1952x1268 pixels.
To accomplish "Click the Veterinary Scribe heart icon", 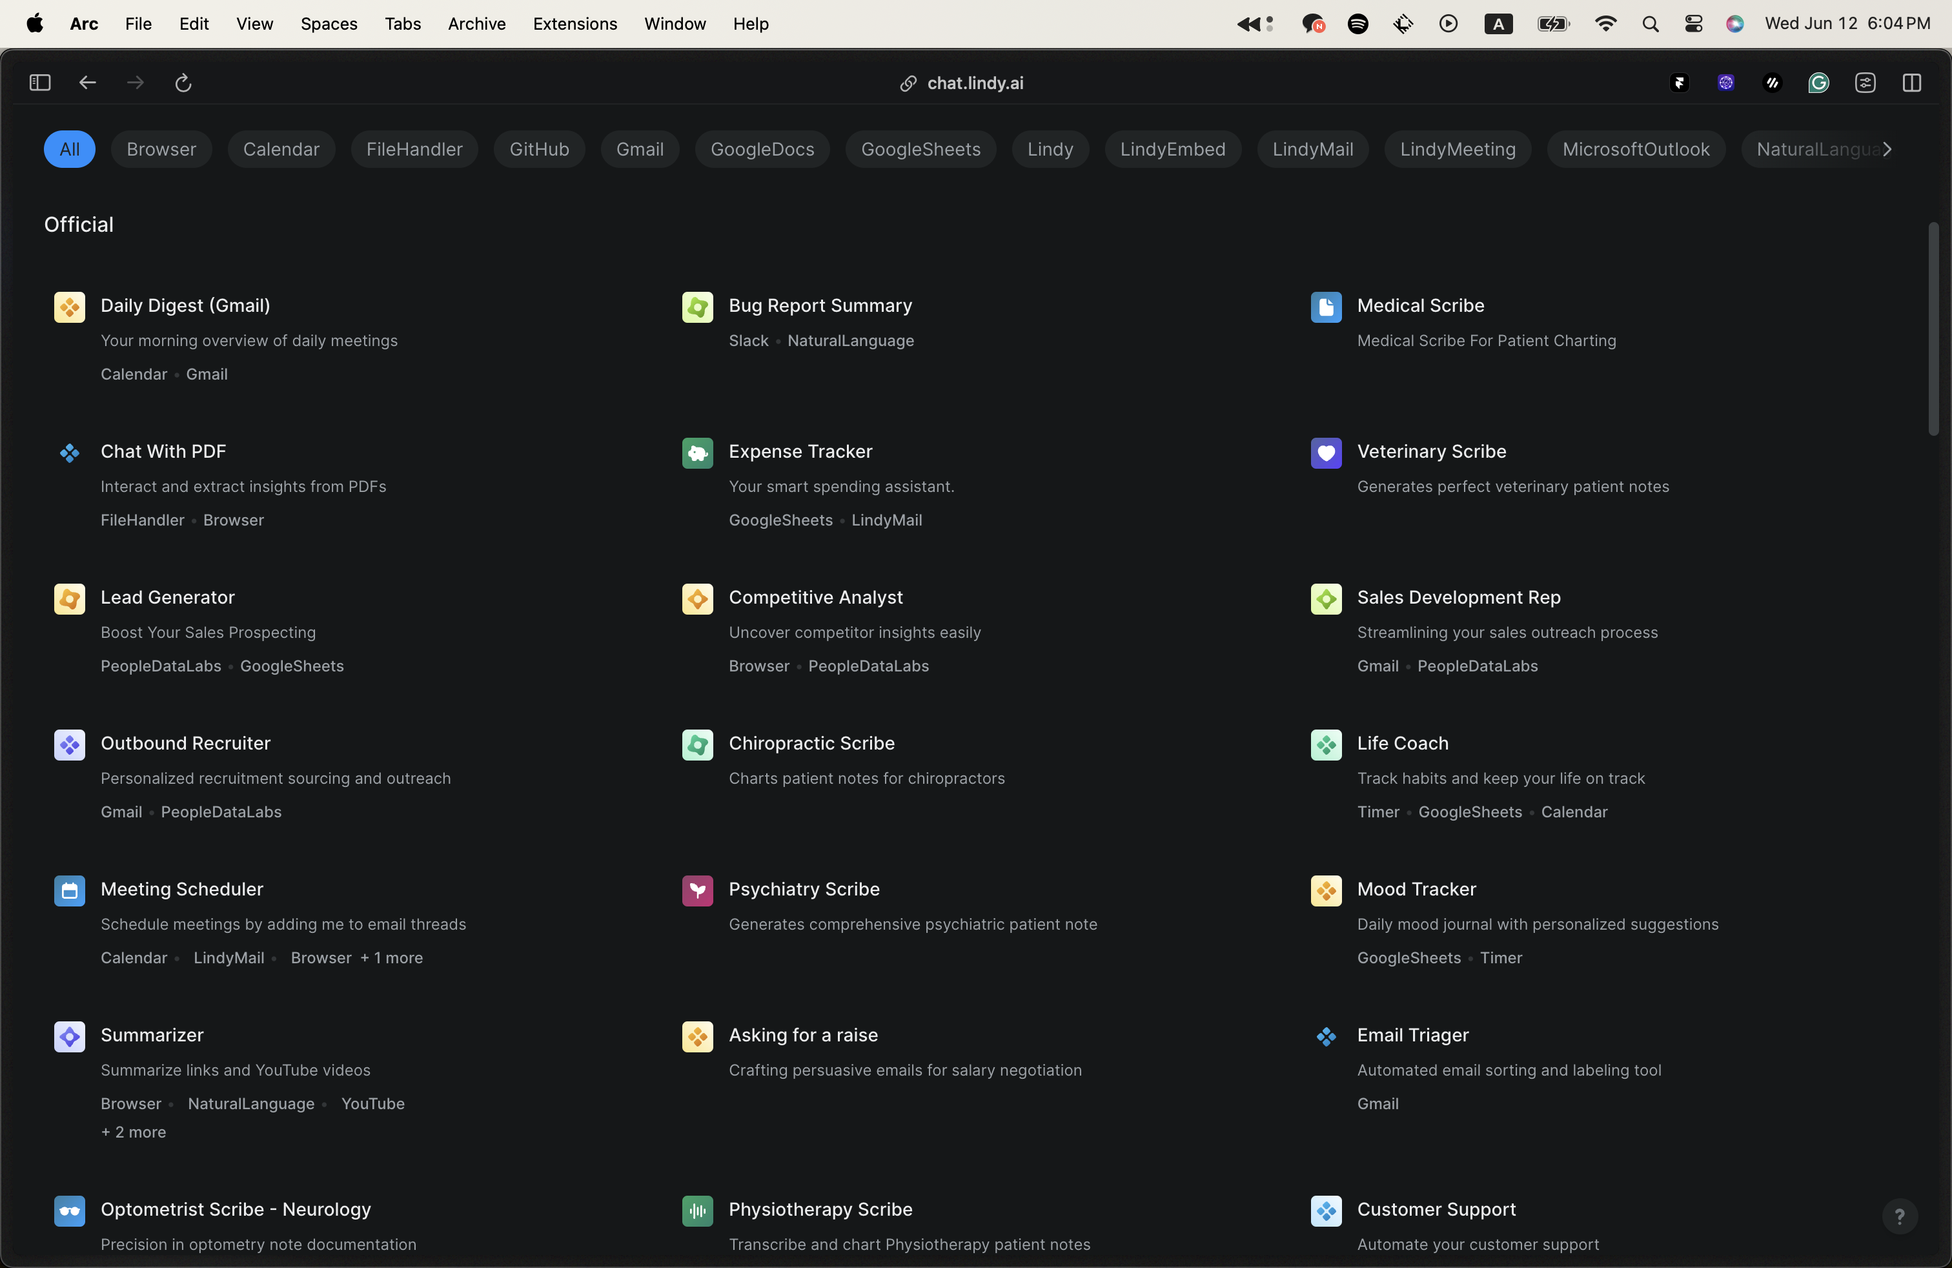I will click(1327, 454).
